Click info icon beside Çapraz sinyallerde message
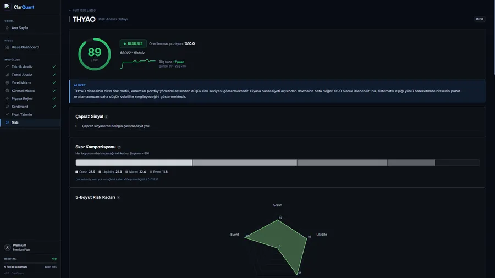The height and width of the screenshot is (278, 495). coord(76,126)
